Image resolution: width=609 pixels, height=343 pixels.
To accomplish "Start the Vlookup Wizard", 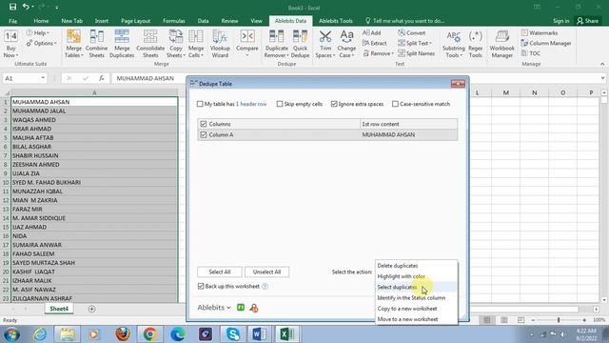I will [220, 44].
